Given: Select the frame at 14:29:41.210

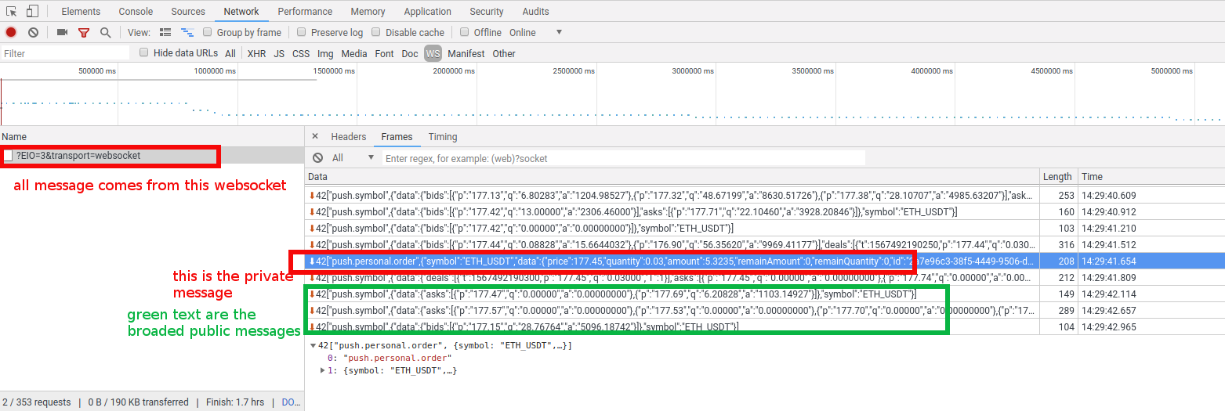Looking at the screenshot, I should (x=764, y=228).
